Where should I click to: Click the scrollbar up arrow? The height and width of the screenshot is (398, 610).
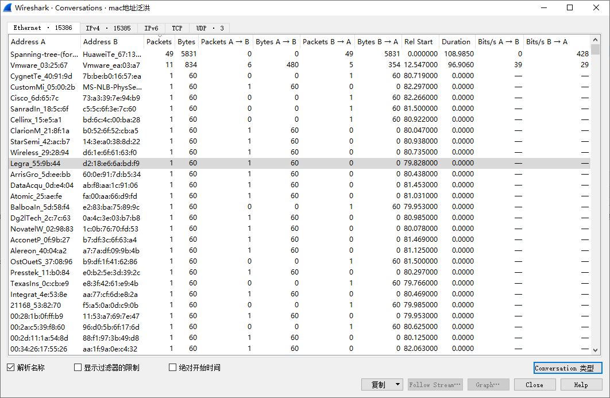595,40
